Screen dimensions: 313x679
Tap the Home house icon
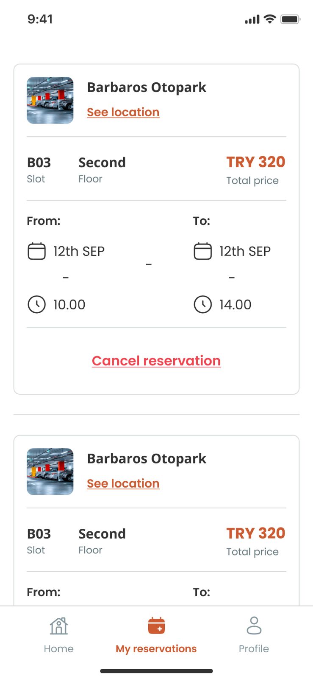pos(58,626)
